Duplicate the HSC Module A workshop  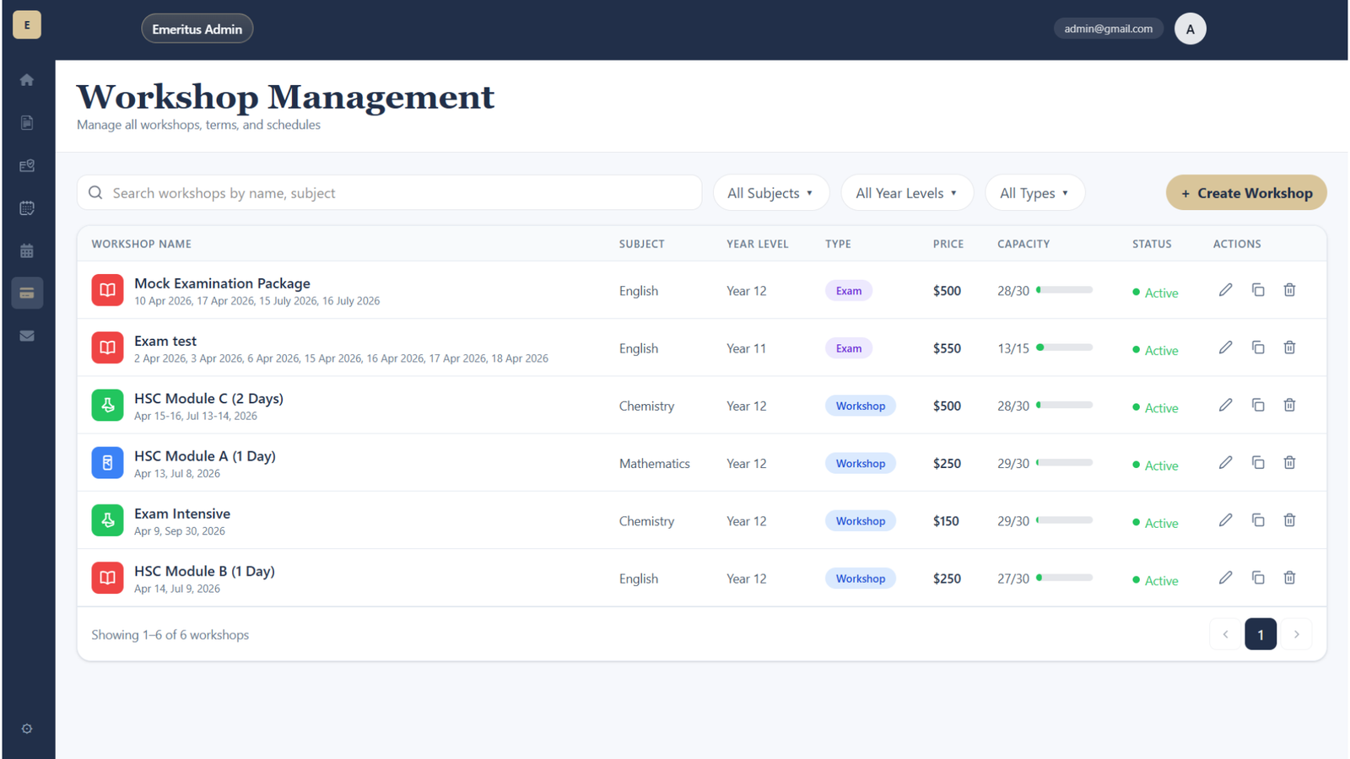[x=1257, y=463]
